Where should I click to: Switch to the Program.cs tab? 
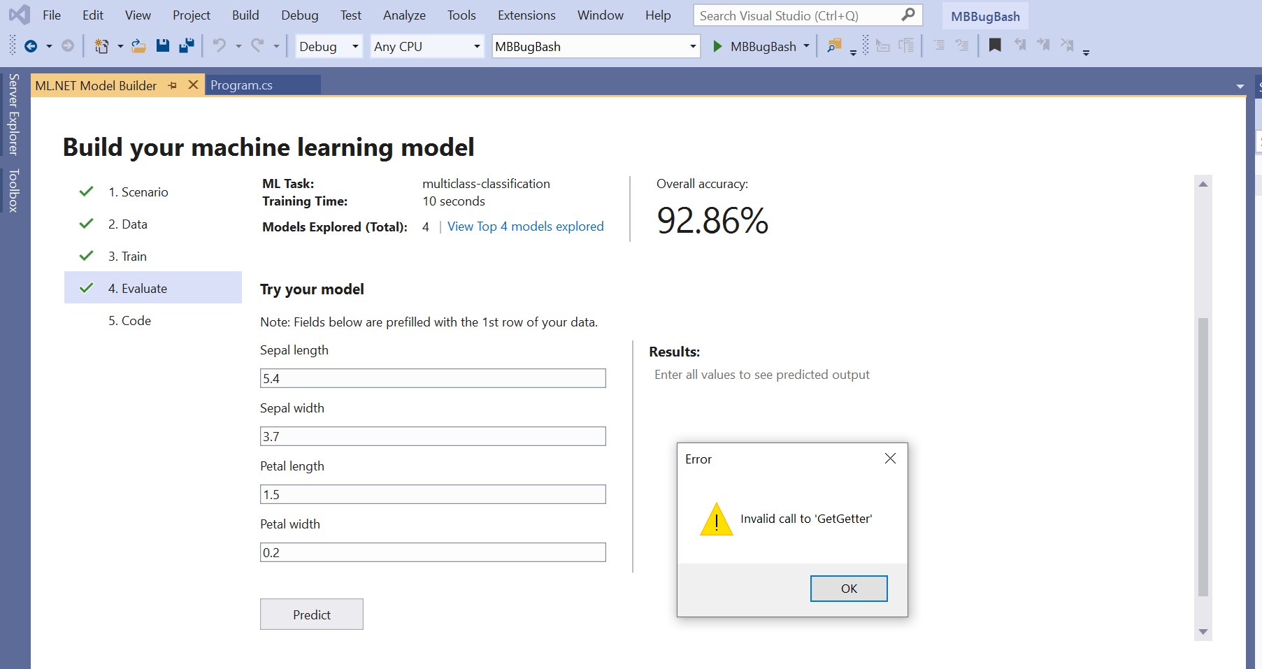[x=241, y=85]
